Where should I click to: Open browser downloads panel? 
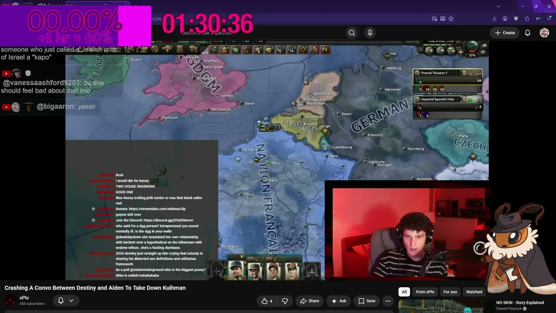coord(494,19)
